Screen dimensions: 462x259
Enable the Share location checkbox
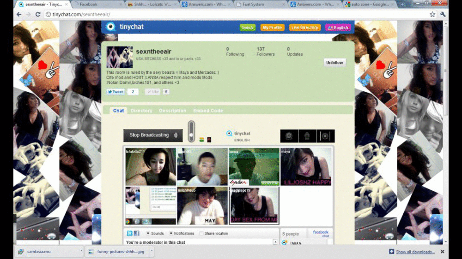pos(201,234)
